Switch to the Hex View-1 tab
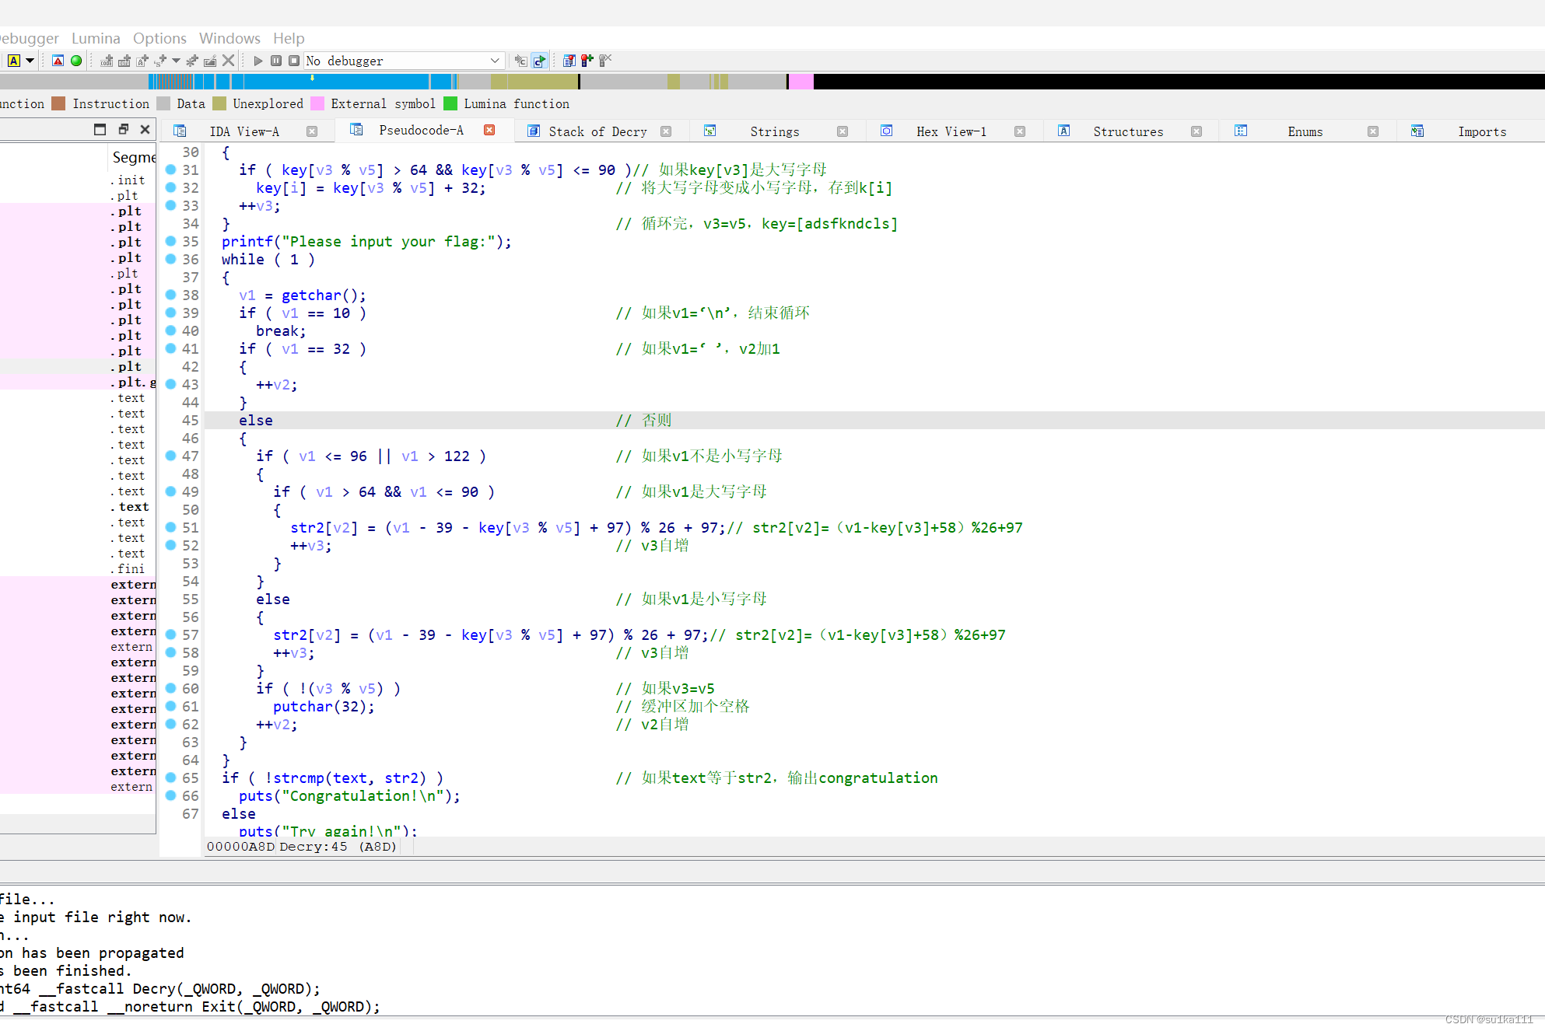 tap(951, 131)
